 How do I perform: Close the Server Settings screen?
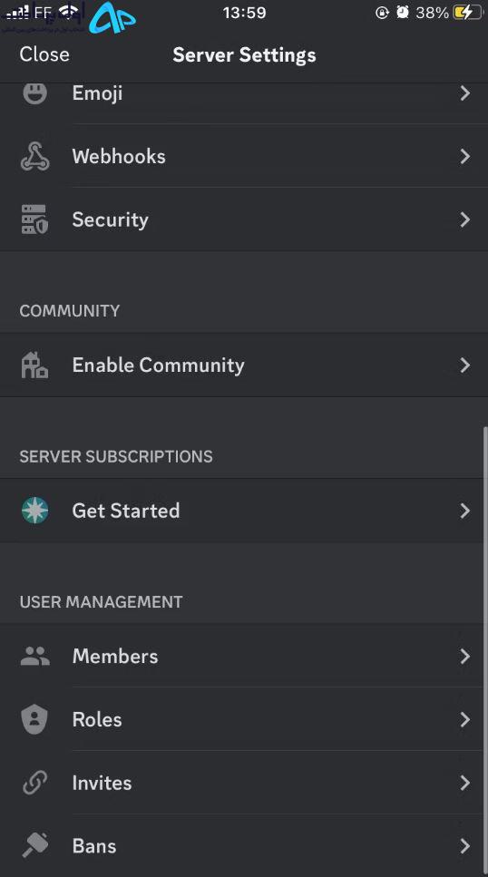tap(44, 54)
